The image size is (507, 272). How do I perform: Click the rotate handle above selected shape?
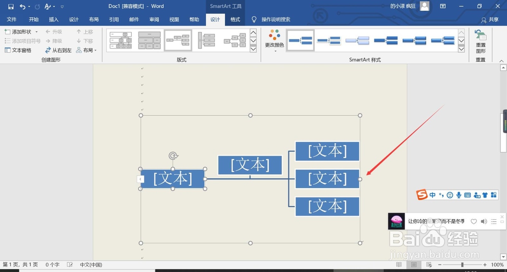(173, 156)
